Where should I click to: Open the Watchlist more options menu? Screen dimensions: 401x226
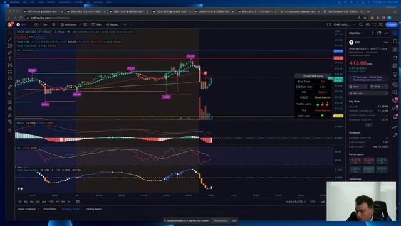point(386,33)
